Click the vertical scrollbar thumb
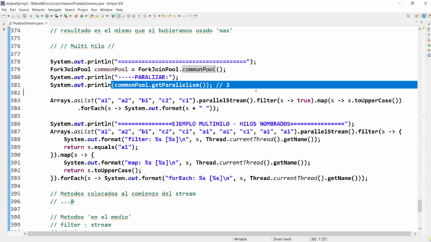This screenshot has height=242, width=431. (x=420, y=206)
